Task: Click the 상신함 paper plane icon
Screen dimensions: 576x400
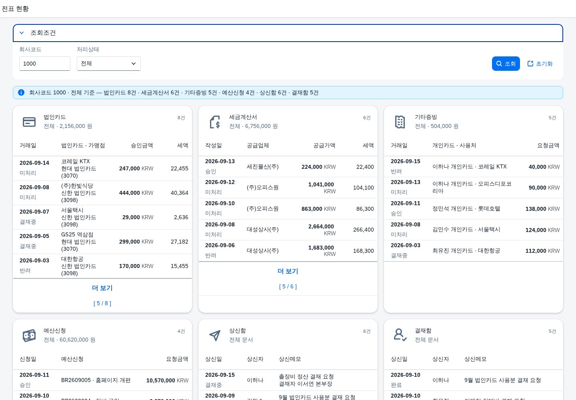Action: tap(215, 336)
